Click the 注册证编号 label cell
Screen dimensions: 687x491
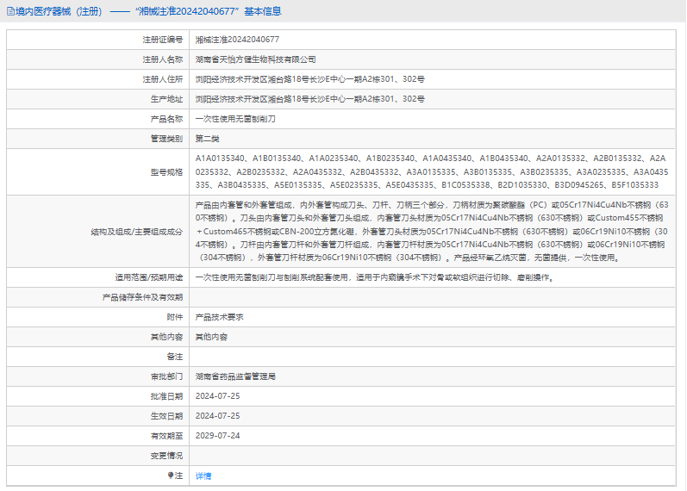click(x=163, y=40)
